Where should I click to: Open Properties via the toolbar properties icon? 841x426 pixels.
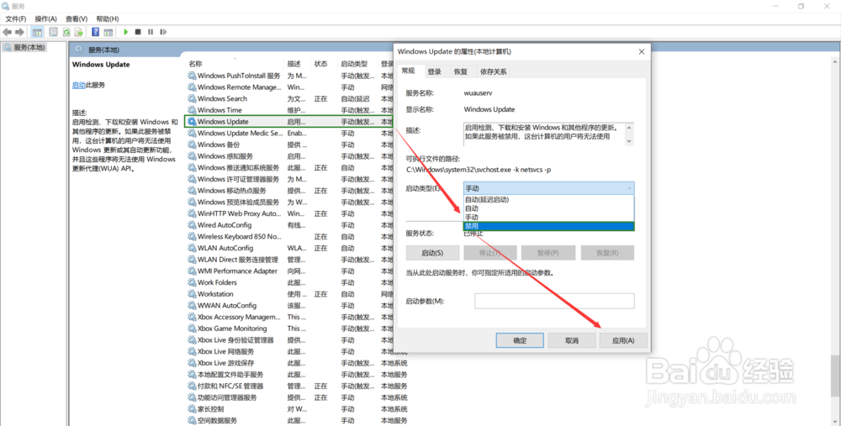pyautogui.click(x=53, y=32)
